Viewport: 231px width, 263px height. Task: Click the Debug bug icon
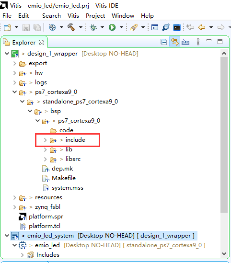pos(93,27)
